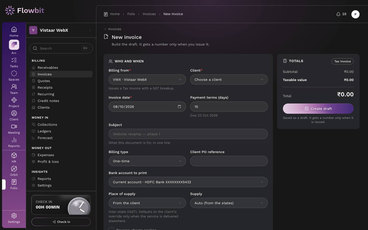Open Home in the purple app rail
Screen dimensions: 368x230
click(x=14, y=32)
